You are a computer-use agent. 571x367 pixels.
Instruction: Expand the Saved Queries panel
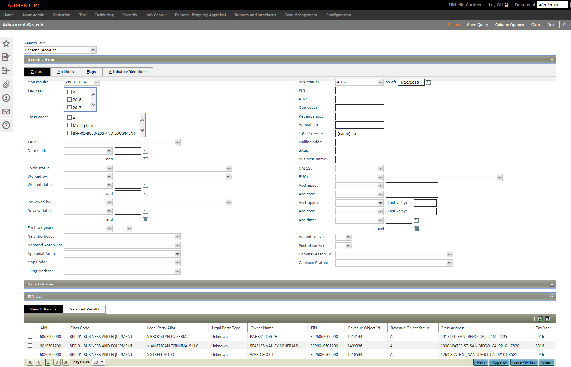[552, 285]
